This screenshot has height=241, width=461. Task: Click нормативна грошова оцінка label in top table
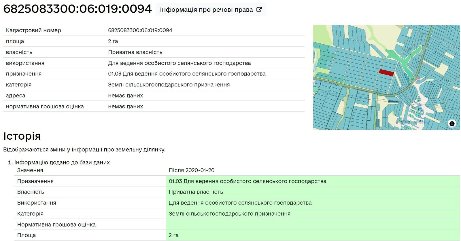click(45, 107)
